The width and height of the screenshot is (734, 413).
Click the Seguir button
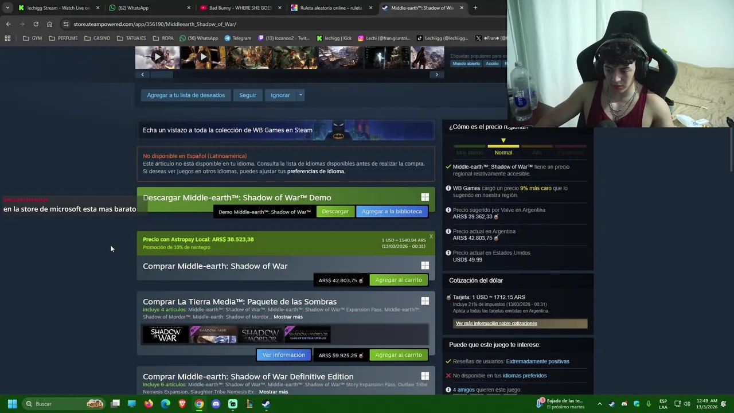click(248, 95)
